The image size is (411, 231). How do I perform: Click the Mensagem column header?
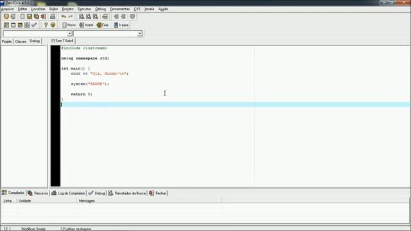click(x=149, y=201)
